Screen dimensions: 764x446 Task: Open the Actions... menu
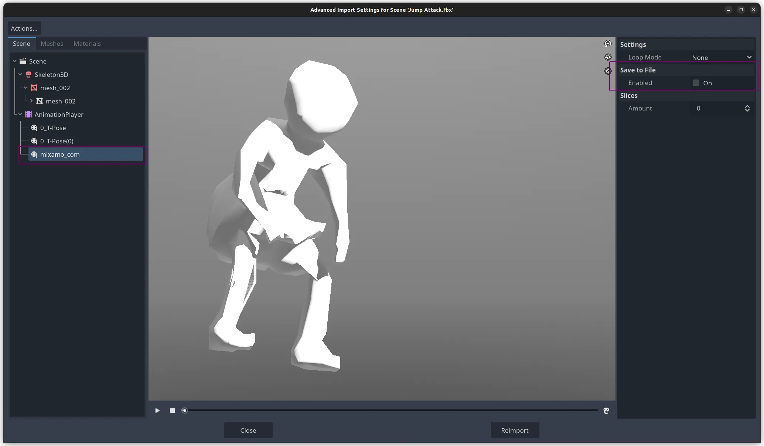pyautogui.click(x=24, y=28)
